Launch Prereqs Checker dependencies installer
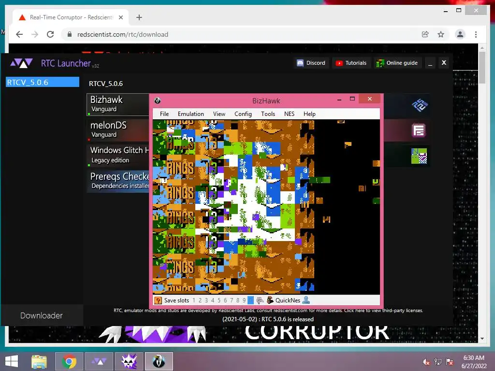495x371 pixels. coord(118,181)
